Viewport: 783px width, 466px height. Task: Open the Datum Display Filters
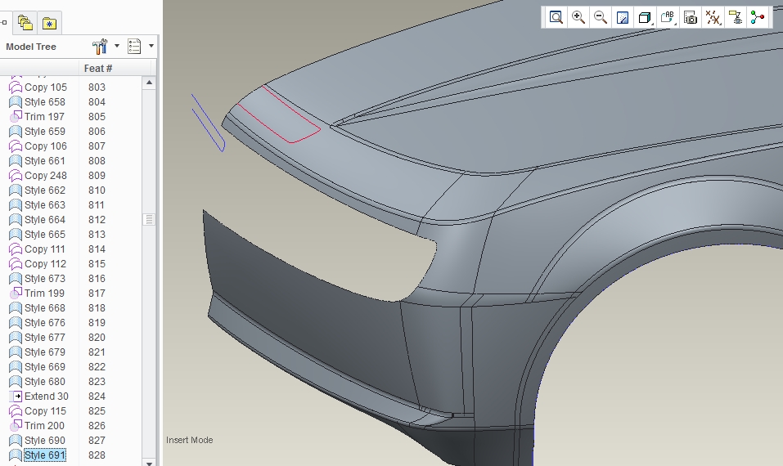[x=713, y=17]
